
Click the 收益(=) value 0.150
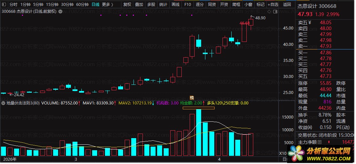(325, 127)
